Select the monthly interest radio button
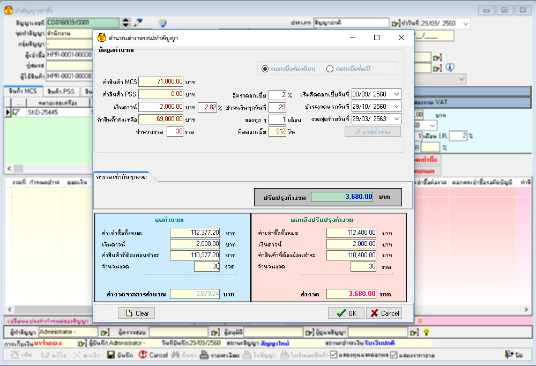The width and height of the screenshot is (536, 366). coord(265,69)
